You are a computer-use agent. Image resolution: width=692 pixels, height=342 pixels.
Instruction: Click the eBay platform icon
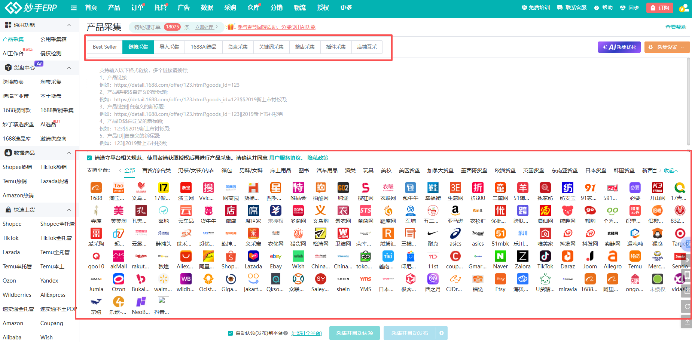275,256
